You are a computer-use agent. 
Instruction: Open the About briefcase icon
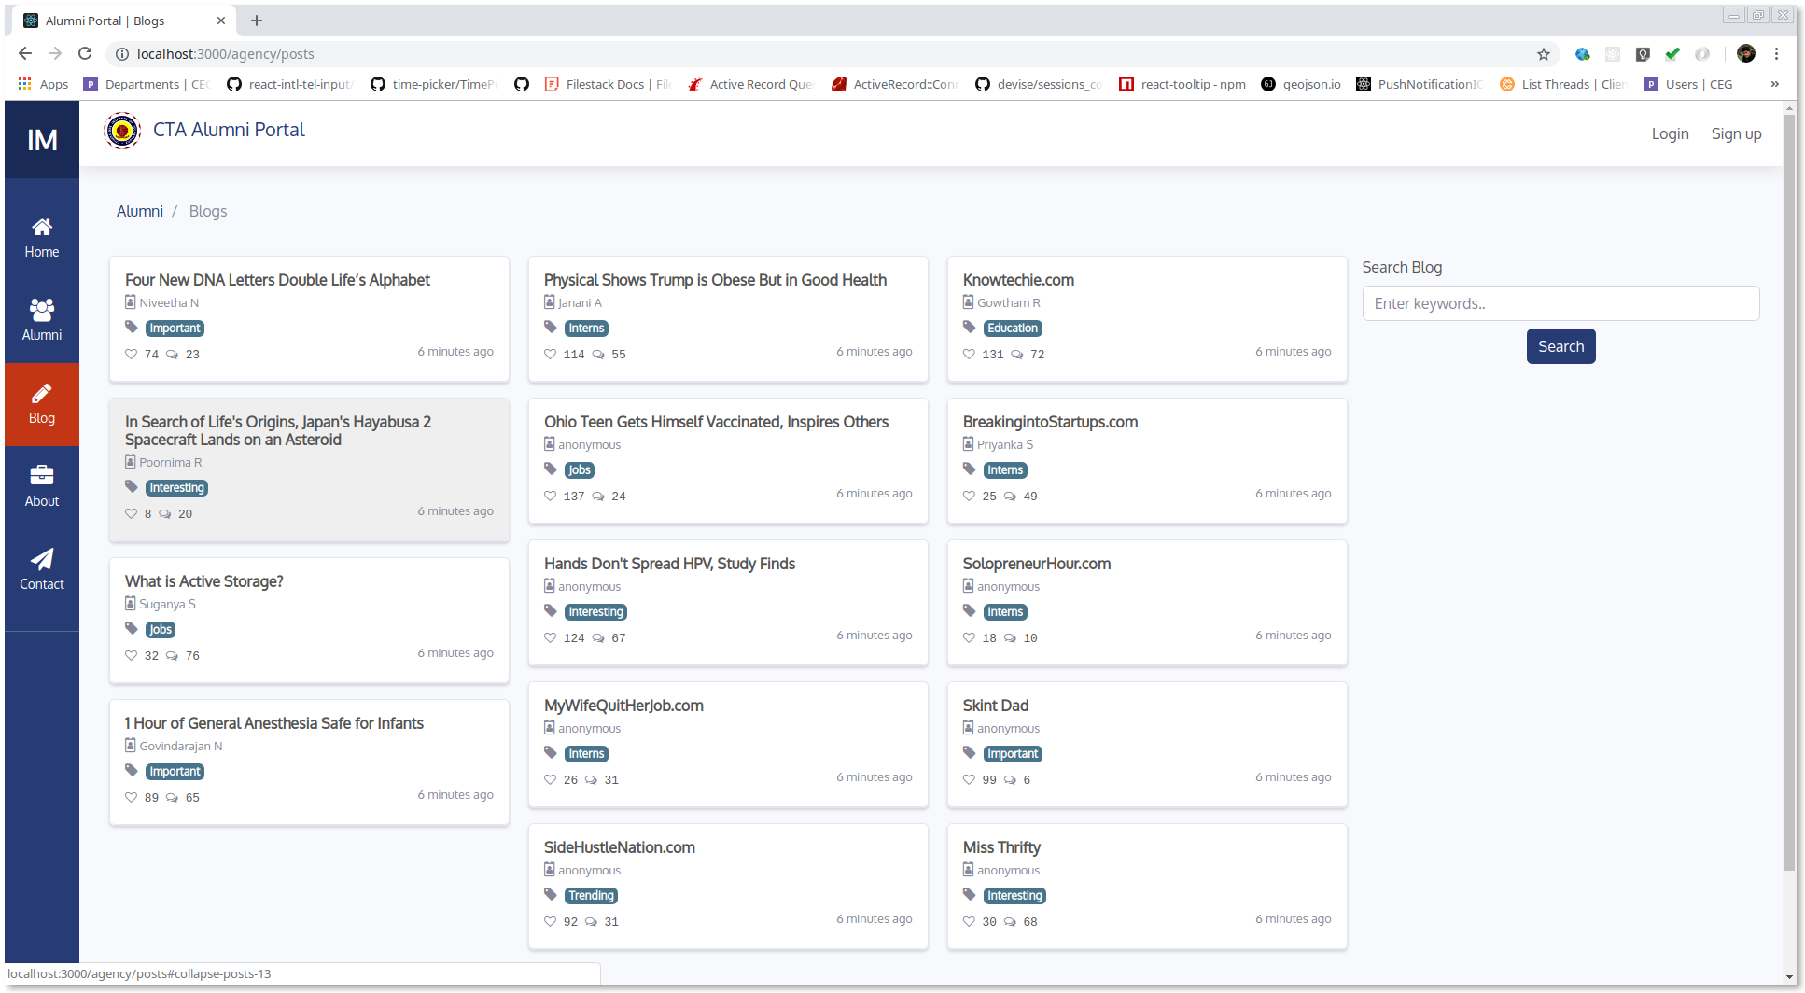click(x=42, y=476)
